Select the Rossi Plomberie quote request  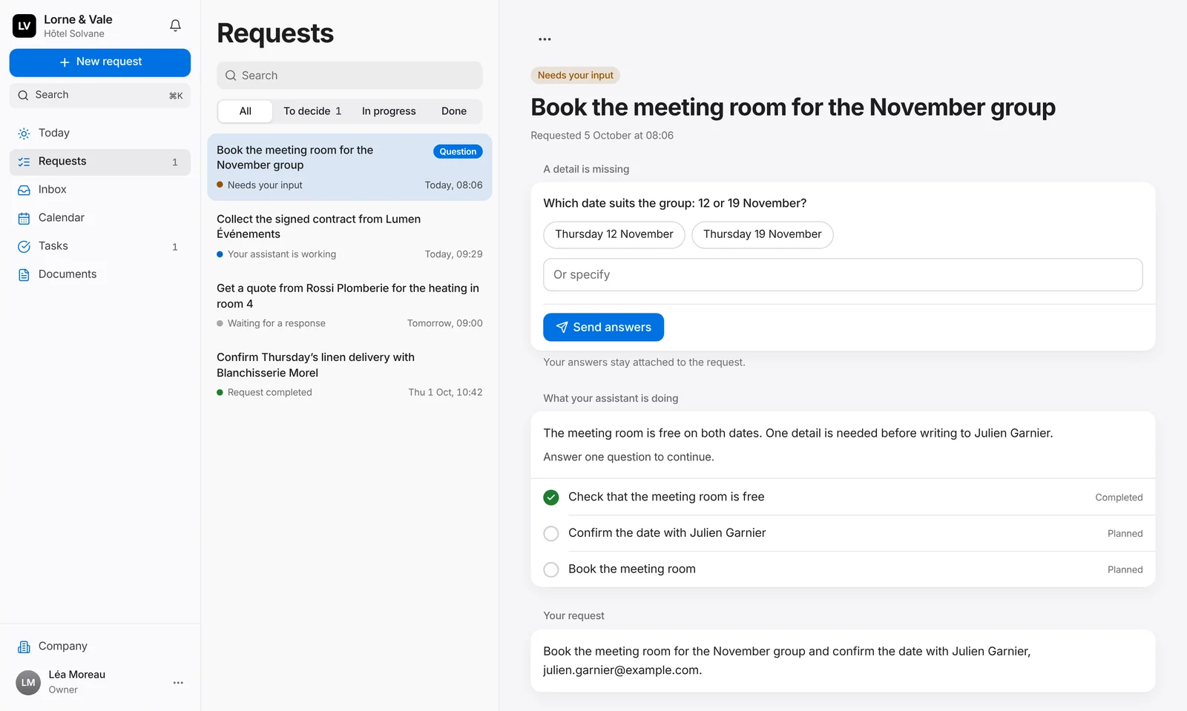tap(349, 305)
